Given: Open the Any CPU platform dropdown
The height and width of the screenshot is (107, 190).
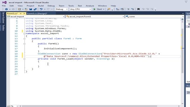Looking at the screenshot, I should tap(80, 9).
